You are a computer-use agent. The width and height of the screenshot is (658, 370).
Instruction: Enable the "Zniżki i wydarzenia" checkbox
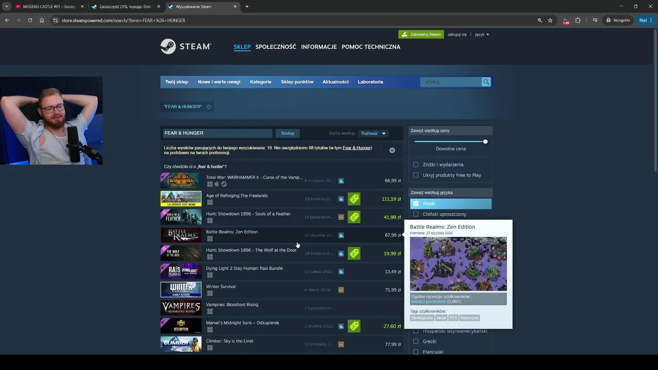[x=416, y=164]
